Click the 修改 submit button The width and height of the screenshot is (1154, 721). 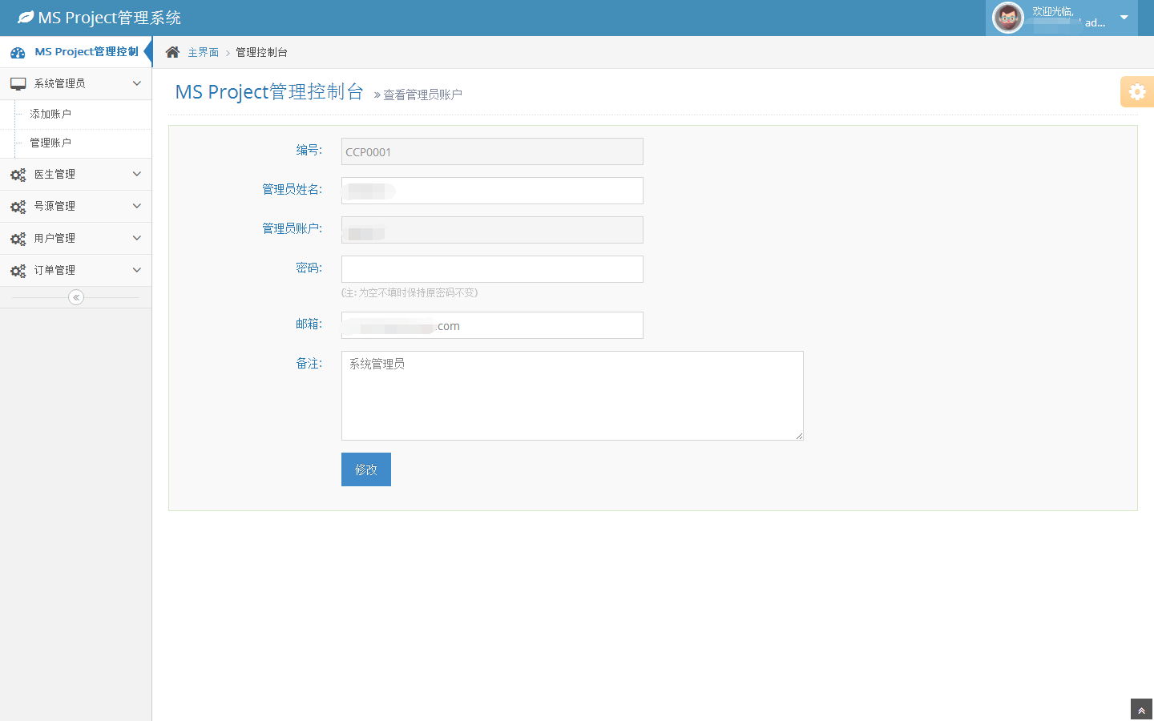point(365,469)
